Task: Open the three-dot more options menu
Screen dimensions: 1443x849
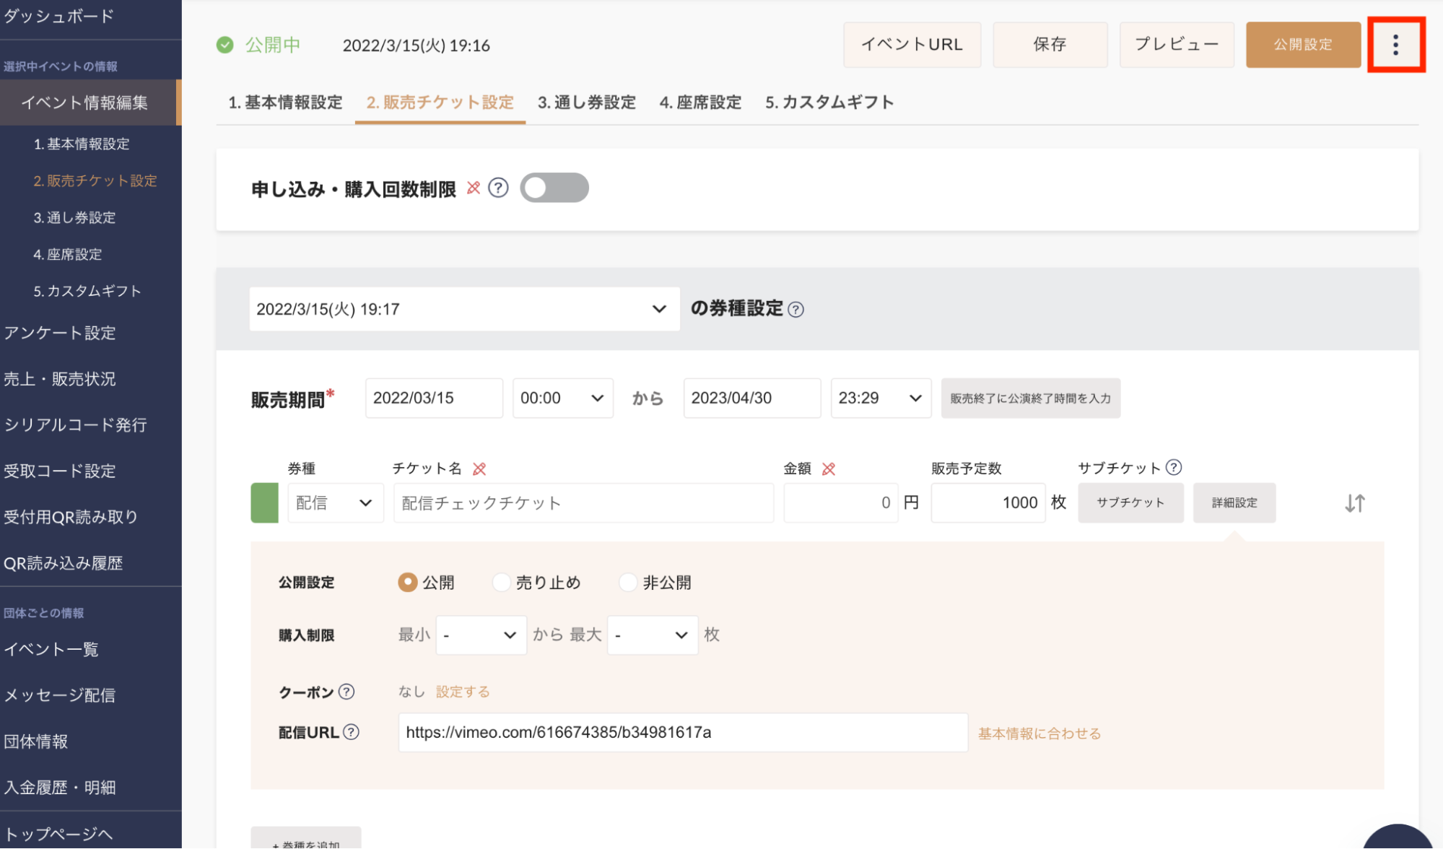Action: click(x=1395, y=45)
